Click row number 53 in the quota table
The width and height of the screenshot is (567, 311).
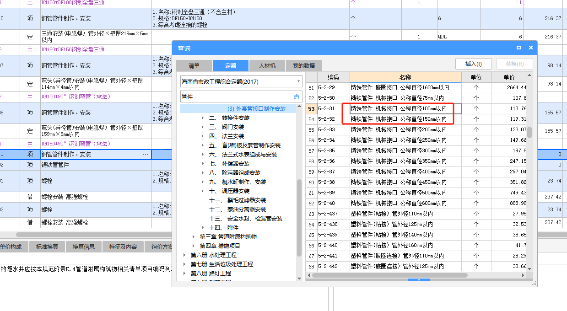[x=311, y=109]
